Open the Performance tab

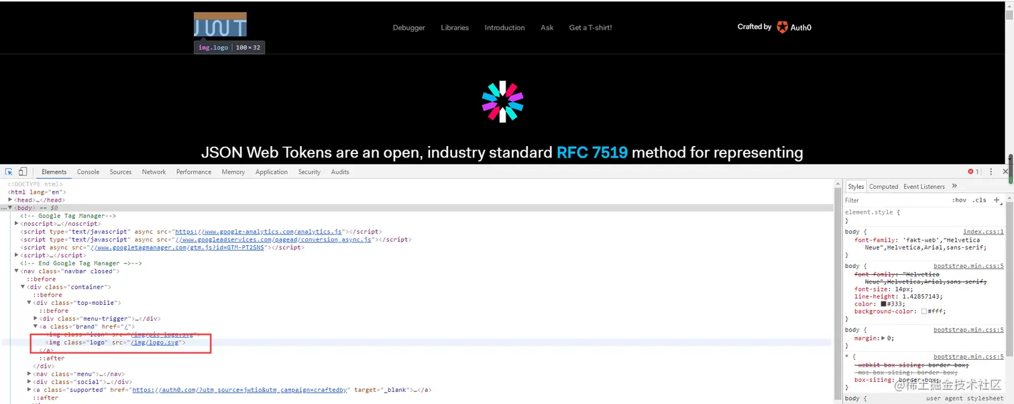(194, 172)
